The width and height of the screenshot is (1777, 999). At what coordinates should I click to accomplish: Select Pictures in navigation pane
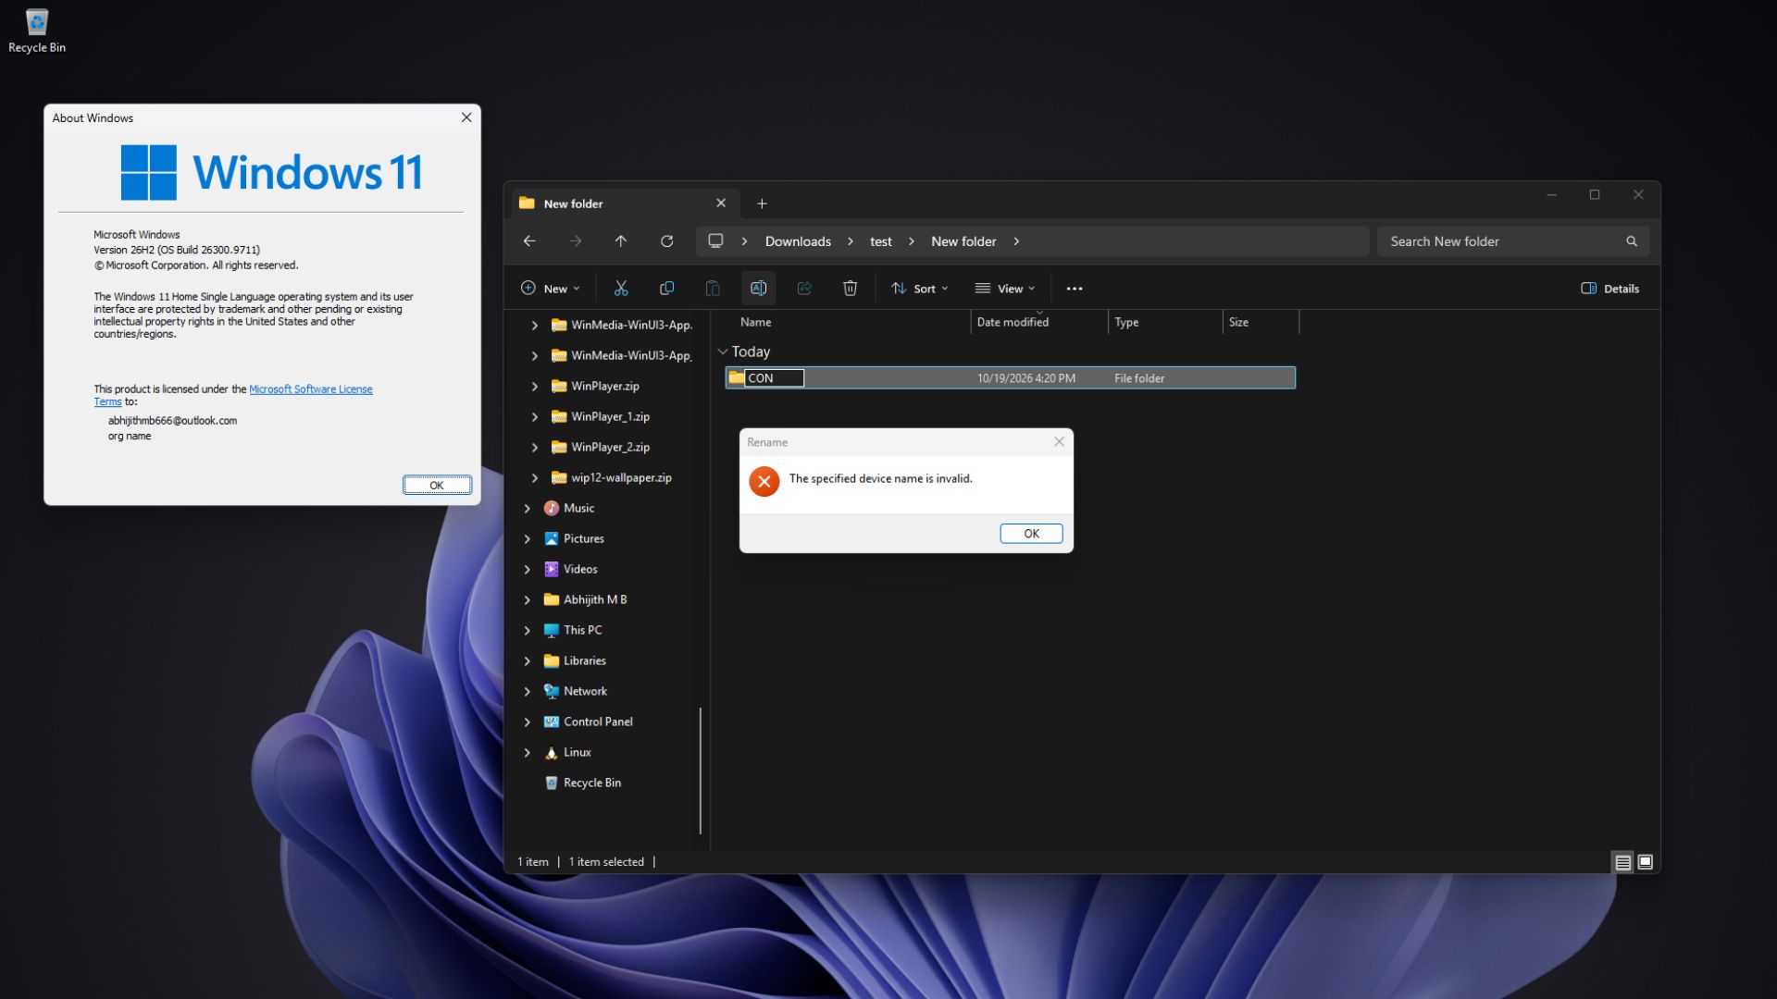[x=583, y=539]
